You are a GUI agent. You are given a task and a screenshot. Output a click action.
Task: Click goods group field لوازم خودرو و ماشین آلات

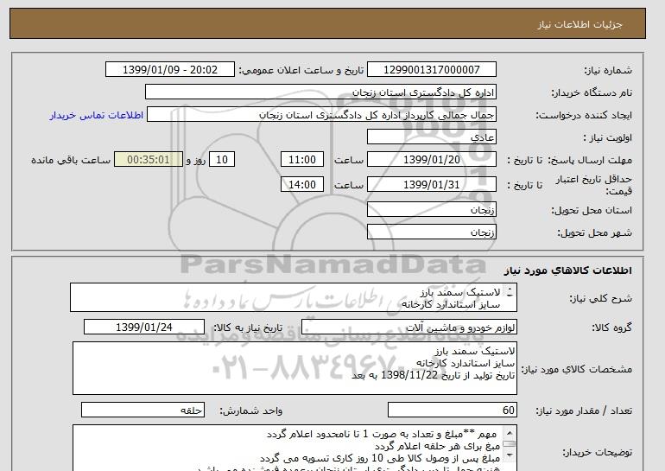tap(409, 328)
